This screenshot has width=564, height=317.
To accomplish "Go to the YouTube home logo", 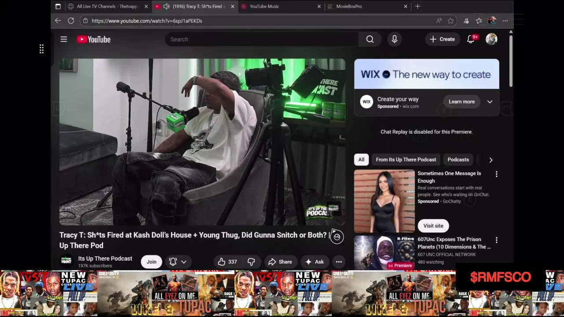I will pos(94,39).
